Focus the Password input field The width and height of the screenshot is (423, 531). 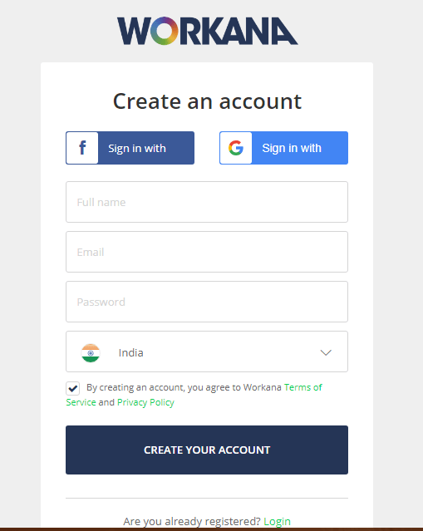(207, 302)
